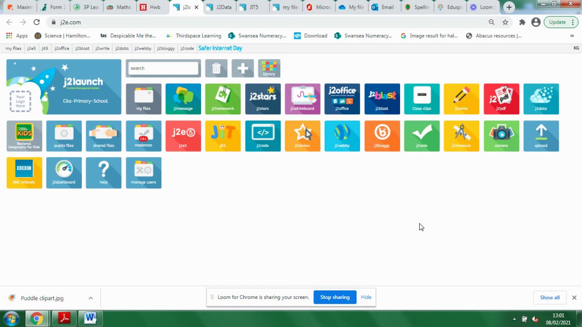
Task: Open the j2stars tile
Action: click(263, 99)
